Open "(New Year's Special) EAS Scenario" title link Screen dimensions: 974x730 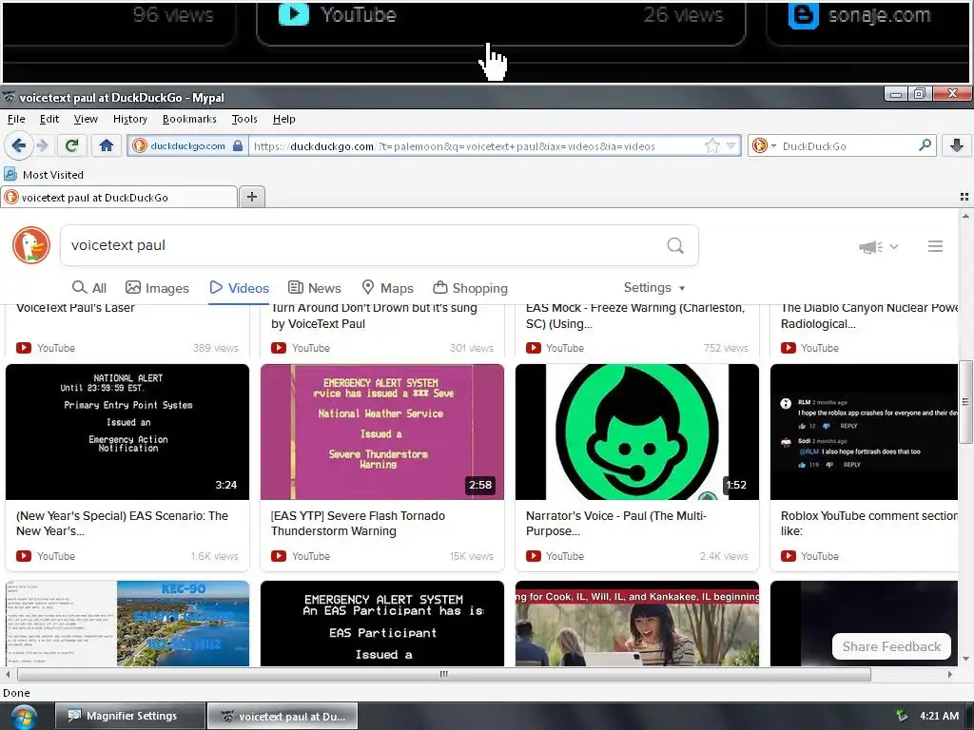click(122, 524)
